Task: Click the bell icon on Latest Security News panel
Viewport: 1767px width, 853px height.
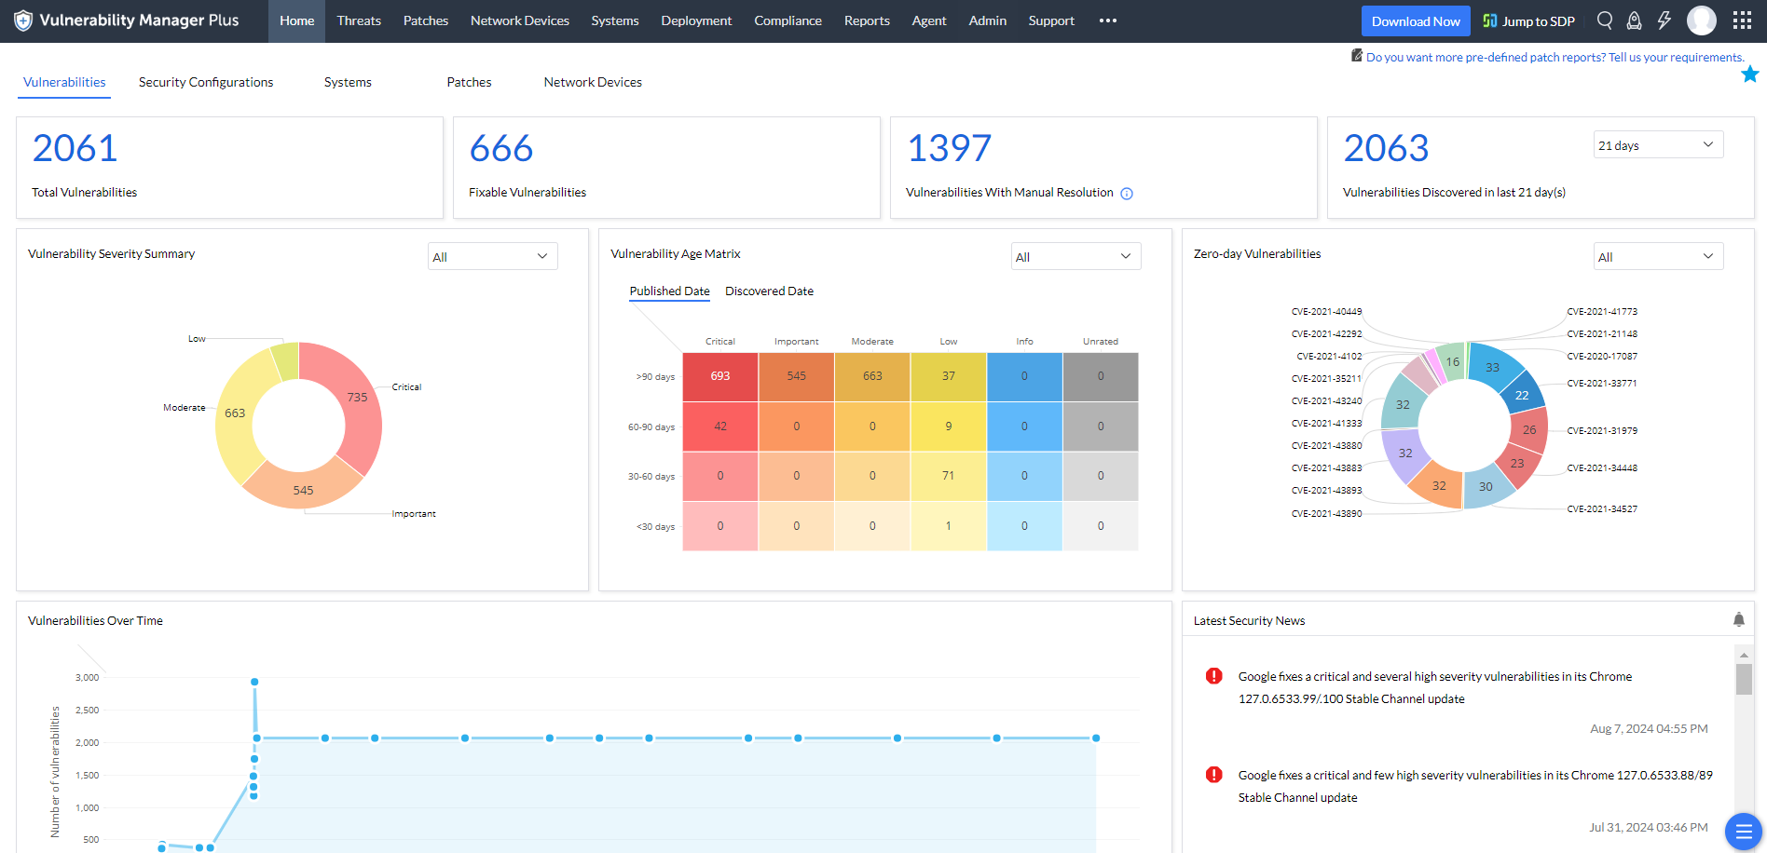Action: pyautogui.click(x=1738, y=619)
